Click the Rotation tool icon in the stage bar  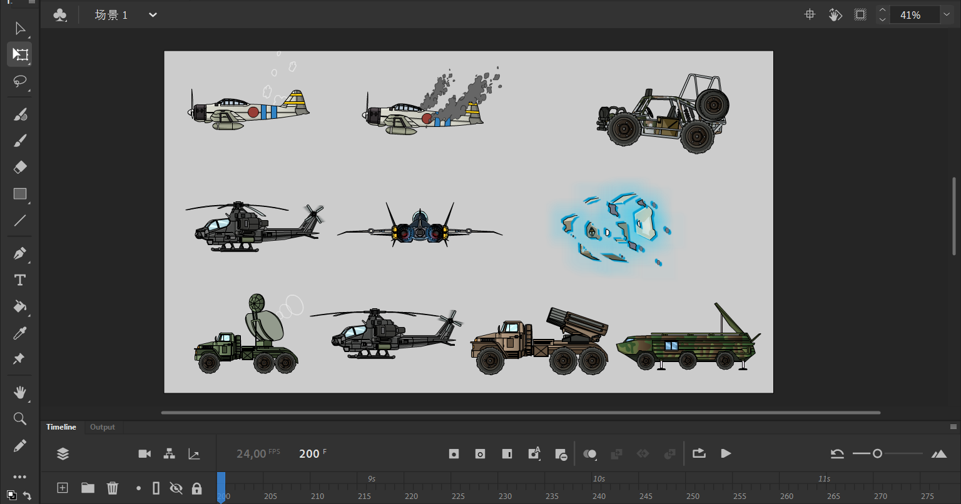pos(835,15)
